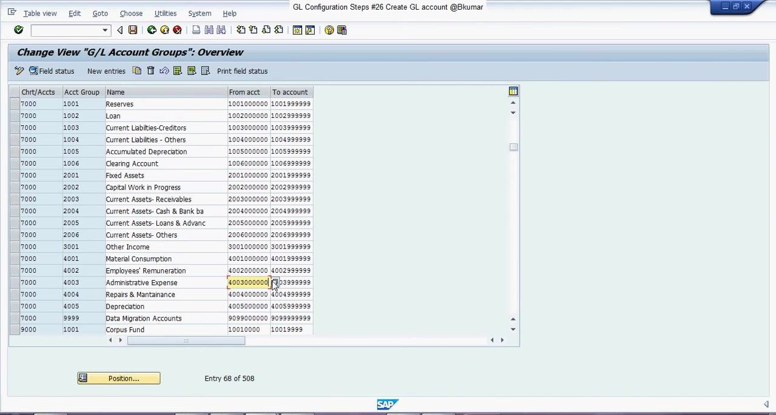Screen dimensions: 776x415
Task: Click the green Enter checkmark icon
Action: 18,30
